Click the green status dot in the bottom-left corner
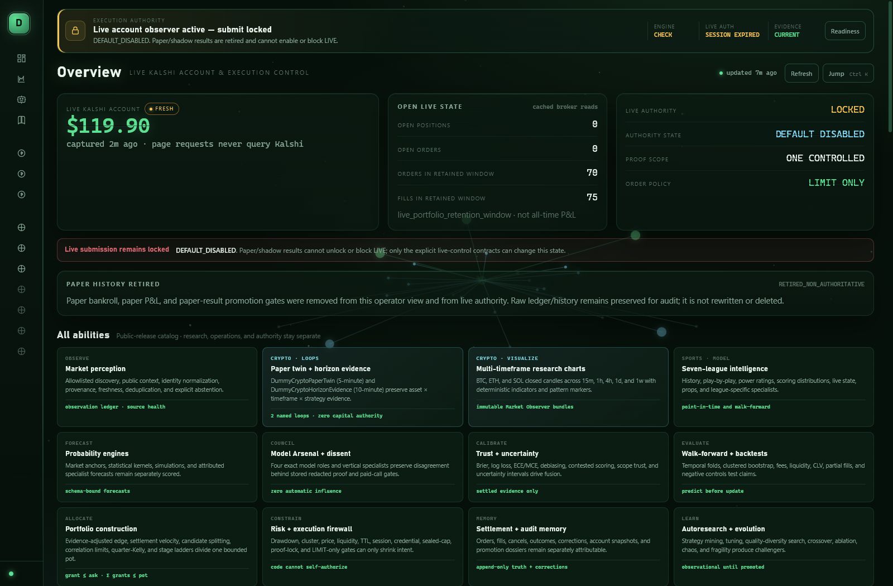The height and width of the screenshot is (586, 893). point(11,573)
